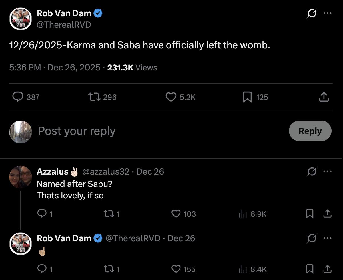Like Rob Van Dam's reply with 155 likes
343x280 pixels.
point(176,269)
